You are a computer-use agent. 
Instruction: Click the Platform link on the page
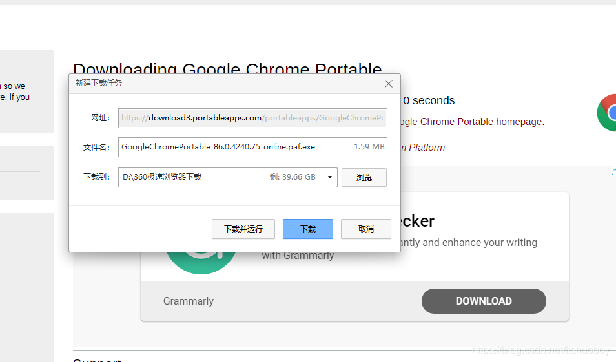(x=424, y=148)
